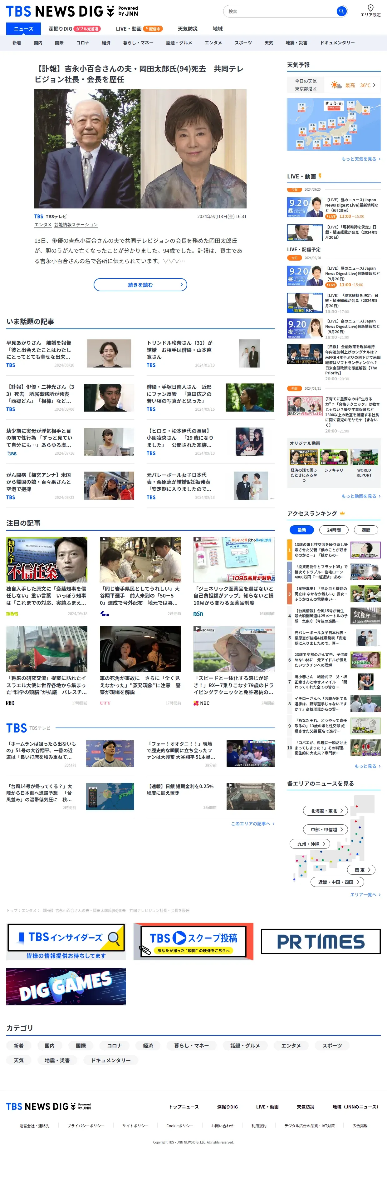Open エリア一覧へ link
387x1186 pixels.
[x=365, y=894]
